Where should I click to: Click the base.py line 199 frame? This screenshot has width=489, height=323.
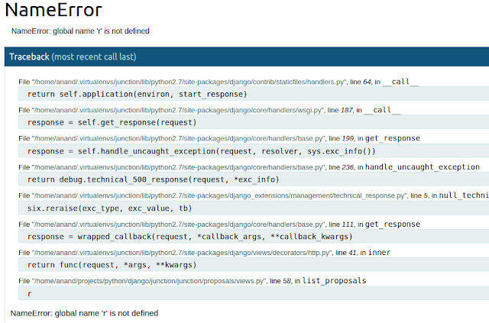[219, 138]
